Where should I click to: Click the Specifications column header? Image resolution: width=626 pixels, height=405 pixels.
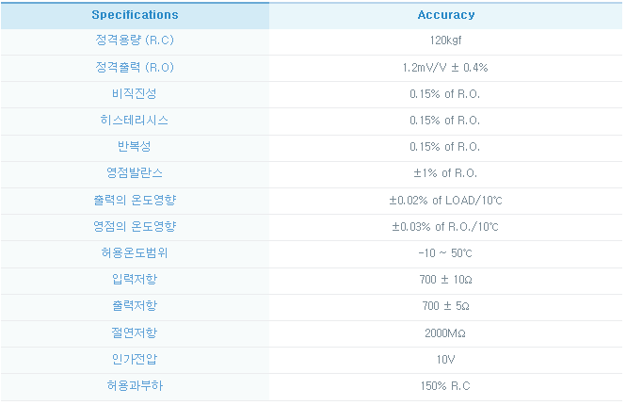(x=135, y=15)
